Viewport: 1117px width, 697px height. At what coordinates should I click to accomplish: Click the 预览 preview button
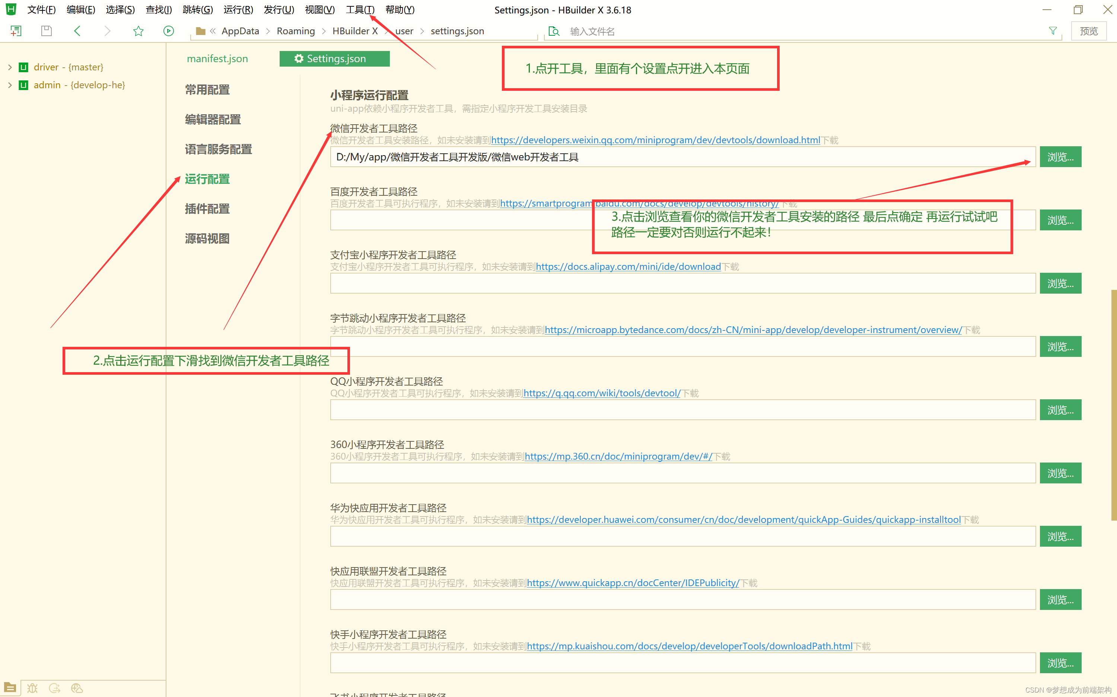pyautogui.click(x=1088, y=31)
